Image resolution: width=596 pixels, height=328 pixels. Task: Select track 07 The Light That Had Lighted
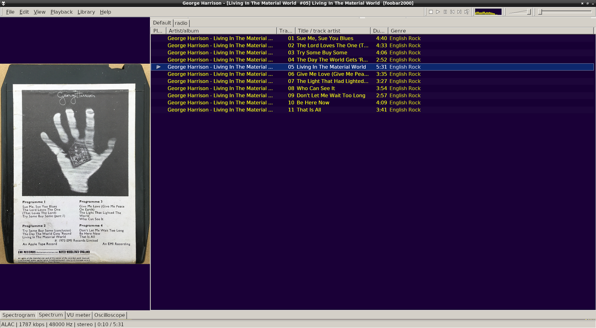[x=372, y=81]
